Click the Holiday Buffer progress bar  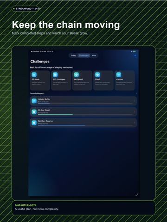85,104
